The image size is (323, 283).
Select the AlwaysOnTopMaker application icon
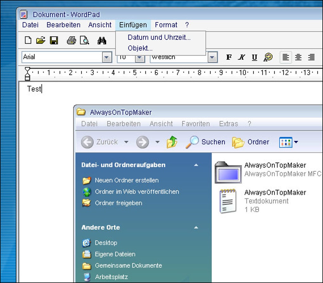click(x=228, y=172)
